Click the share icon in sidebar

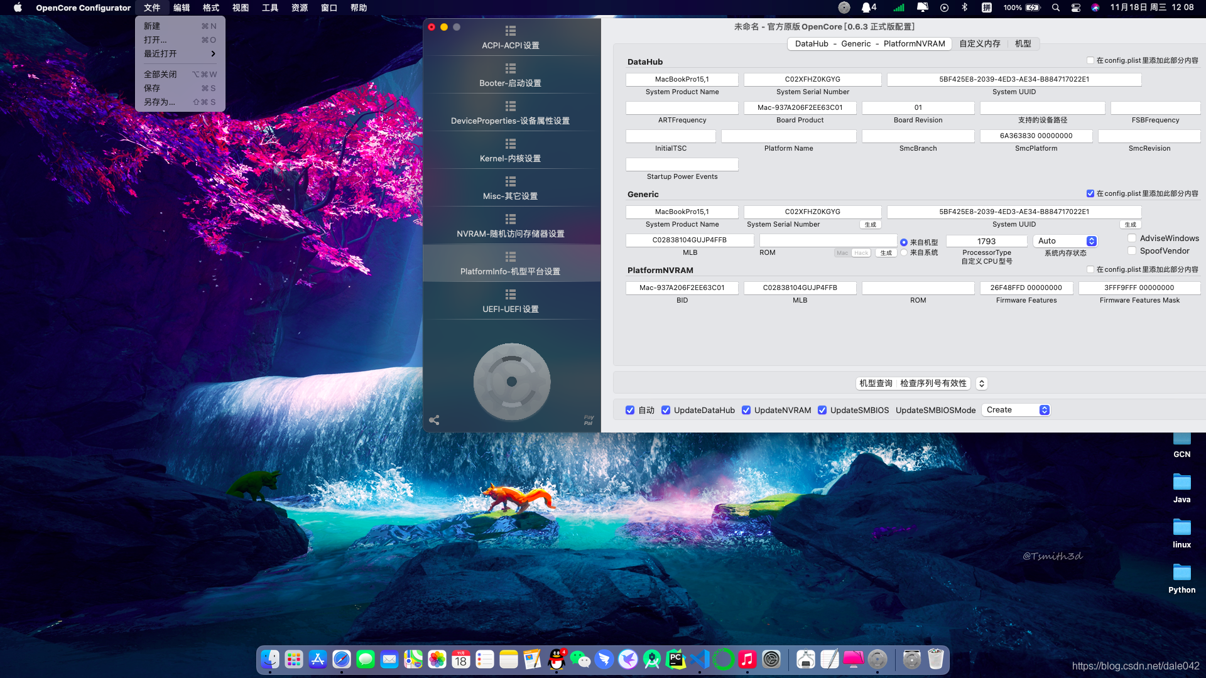(x=434, y=420)
